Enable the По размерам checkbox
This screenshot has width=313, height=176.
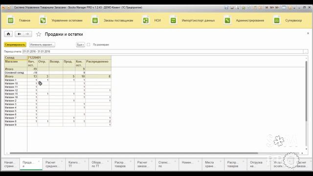[89, 44]
